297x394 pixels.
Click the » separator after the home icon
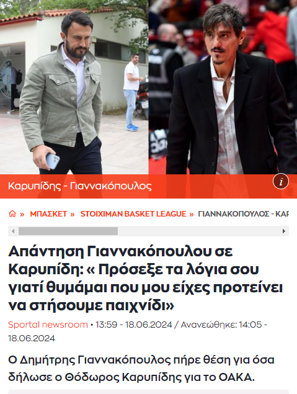(x=22, y=214)
